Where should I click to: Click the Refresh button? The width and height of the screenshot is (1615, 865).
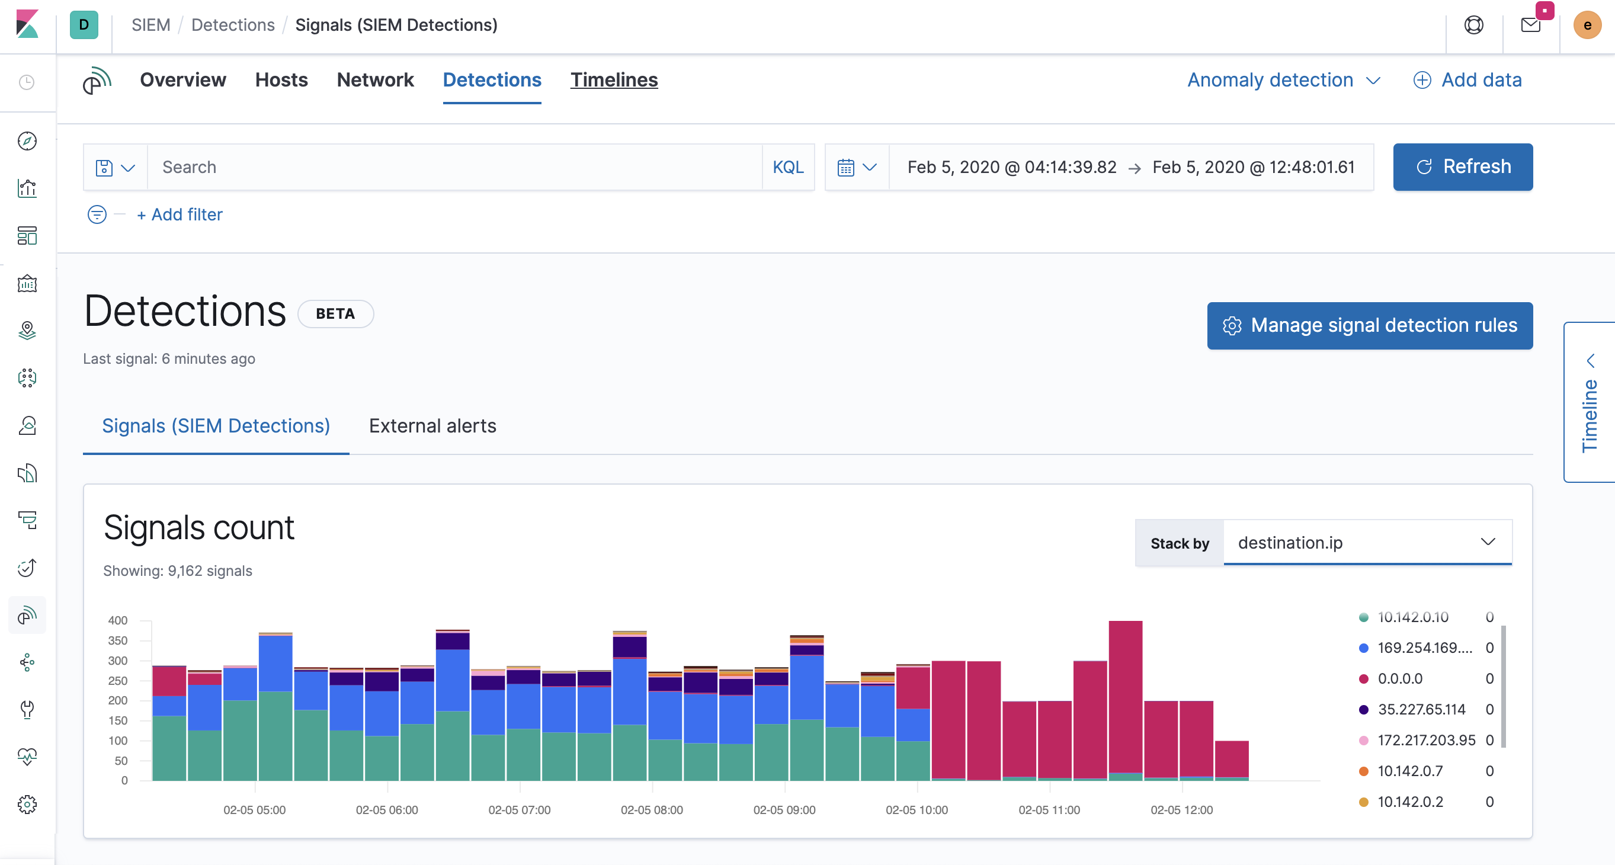coord(1463,166)
